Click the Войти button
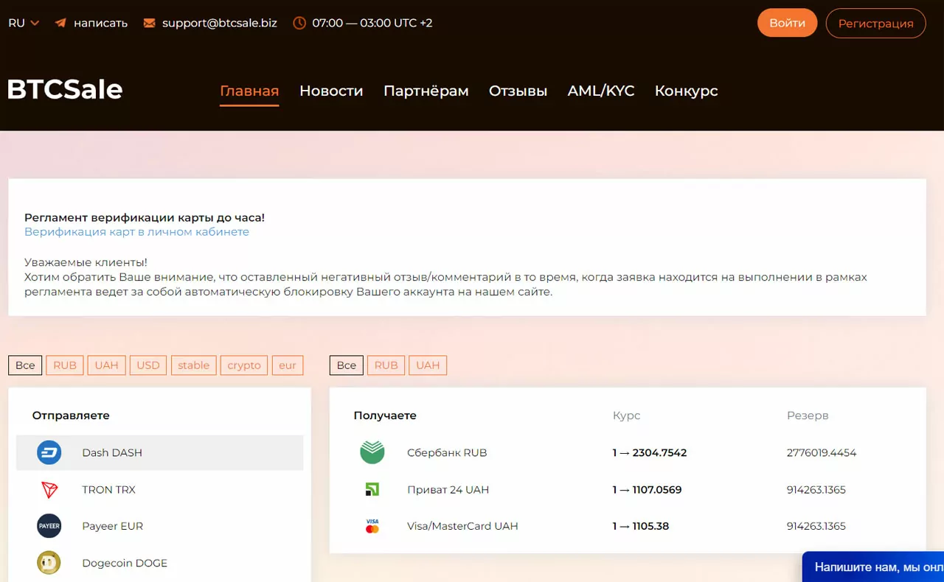The width and height of the screenshot is (944, 582). [787, 23]
